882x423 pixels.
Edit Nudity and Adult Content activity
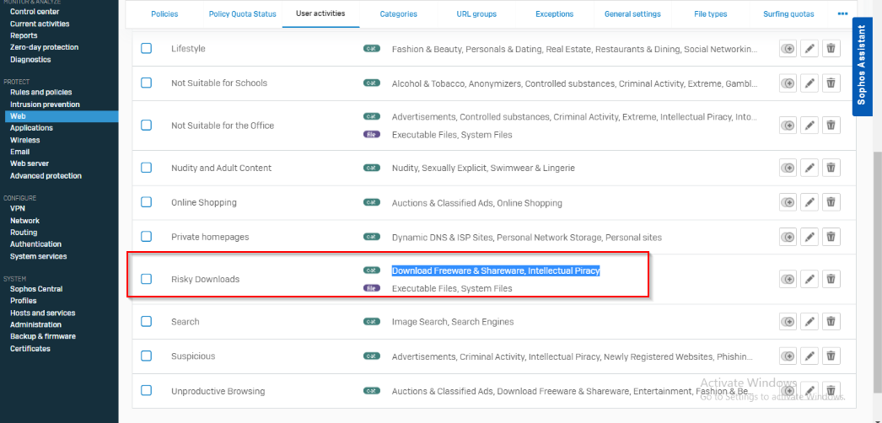pos(809,168)
